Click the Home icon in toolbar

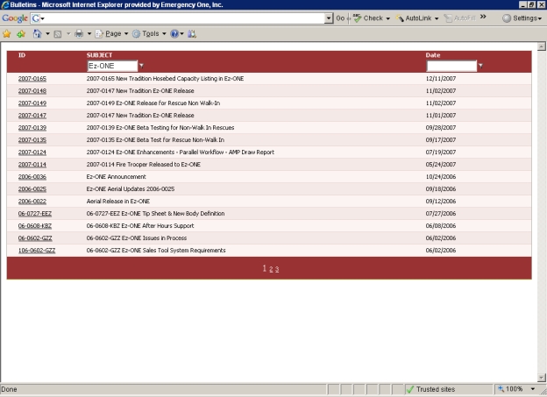37,34
